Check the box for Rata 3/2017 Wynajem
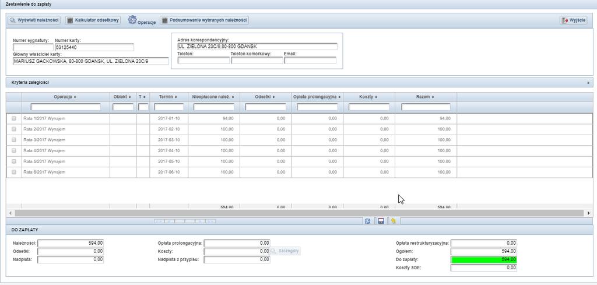 [x=14, y=140]
